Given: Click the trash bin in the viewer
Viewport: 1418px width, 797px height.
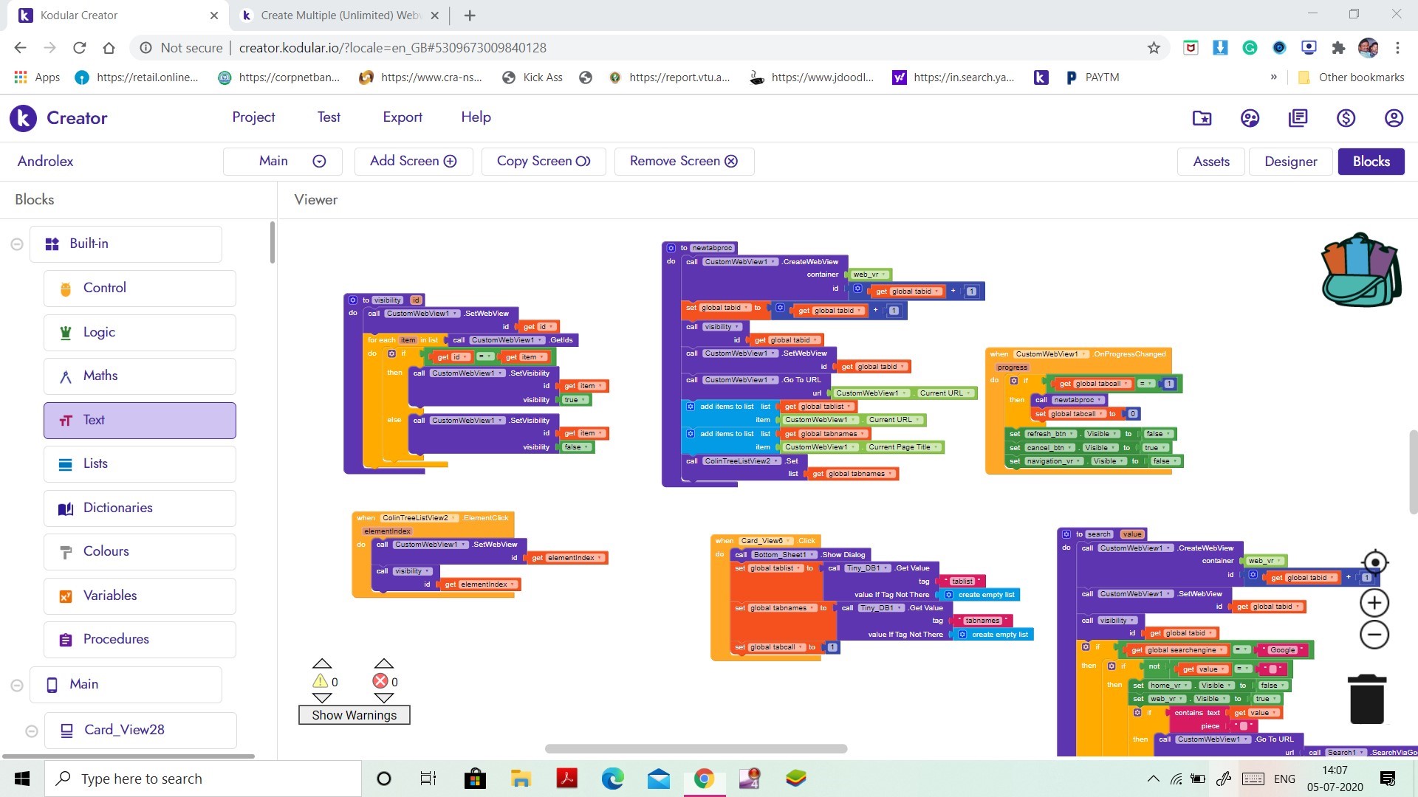Looking at the screenshot, I should pyautogui.click(x=1367, y=699).
